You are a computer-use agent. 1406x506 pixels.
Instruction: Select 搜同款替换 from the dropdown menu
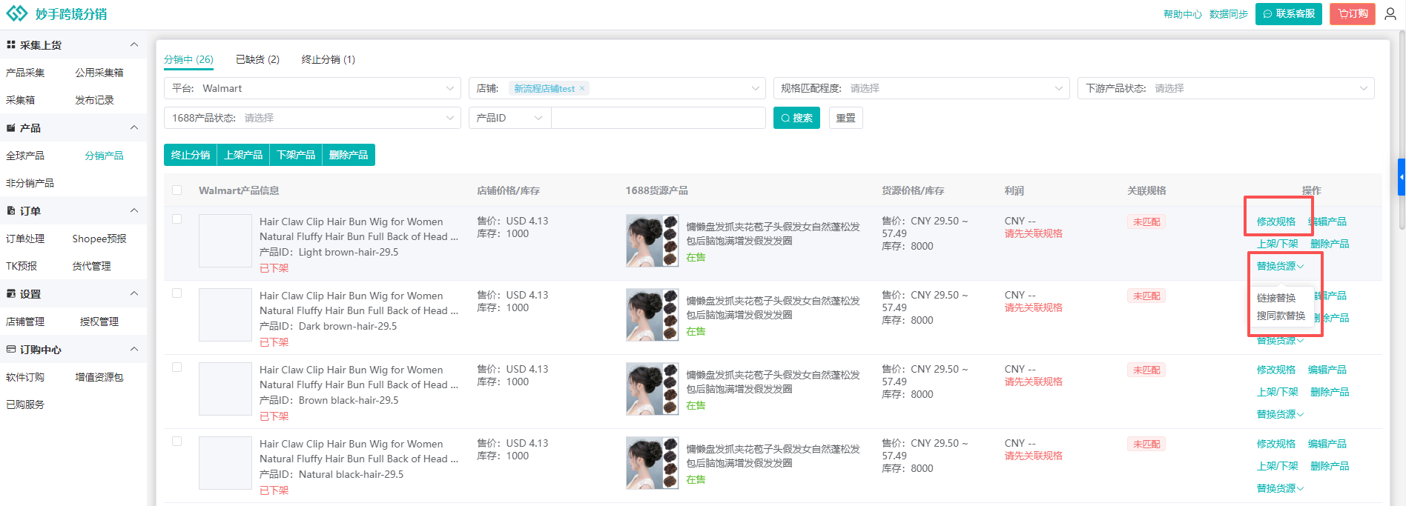point(1281,316)
